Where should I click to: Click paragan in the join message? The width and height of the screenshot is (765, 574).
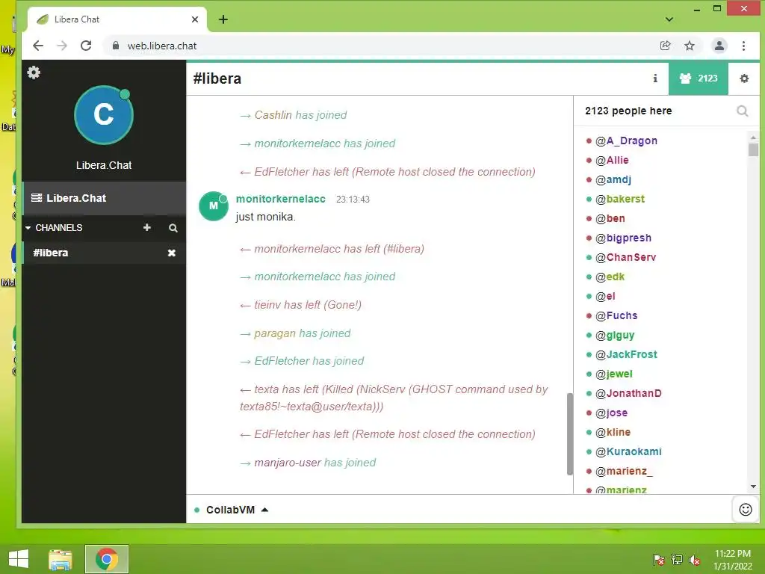[x=275, y=333]
